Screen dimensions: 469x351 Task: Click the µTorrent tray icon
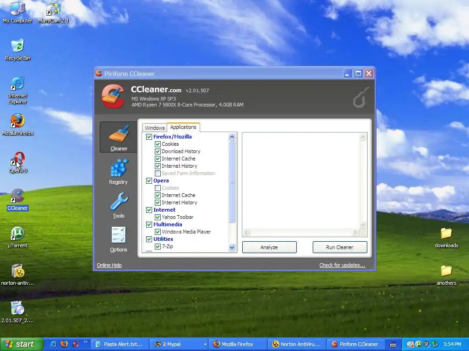click(419, 344)
